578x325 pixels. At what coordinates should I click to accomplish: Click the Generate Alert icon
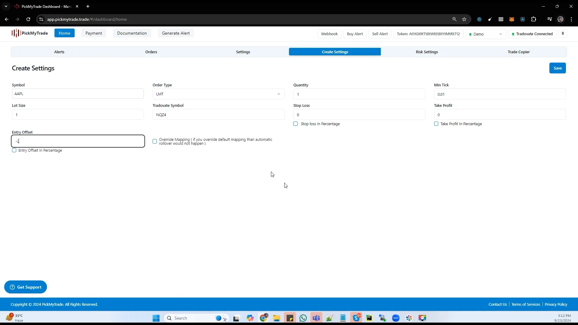[176, 33]
